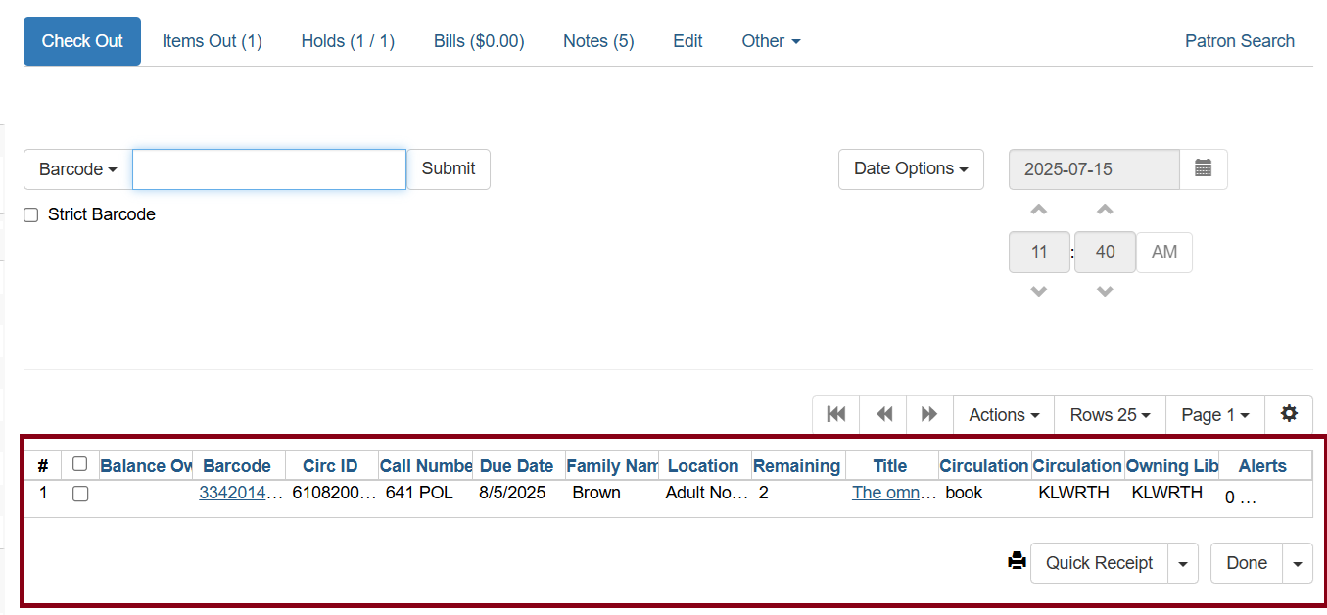Focus the barcode input field
The height and width of the screenshot is (615, 1327).
[269, 169]
